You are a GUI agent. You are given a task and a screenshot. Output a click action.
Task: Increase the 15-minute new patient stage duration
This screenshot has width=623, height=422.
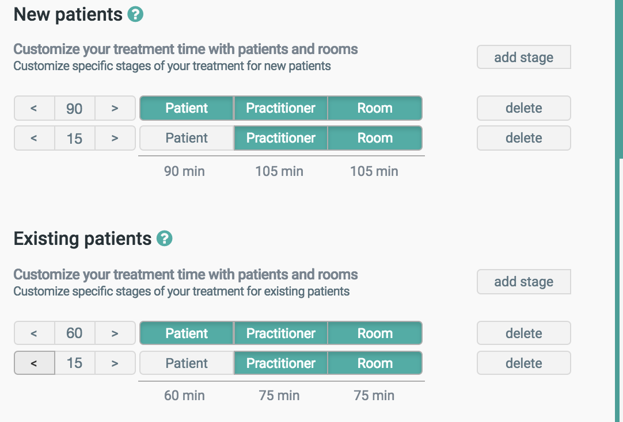coord(115,138)
